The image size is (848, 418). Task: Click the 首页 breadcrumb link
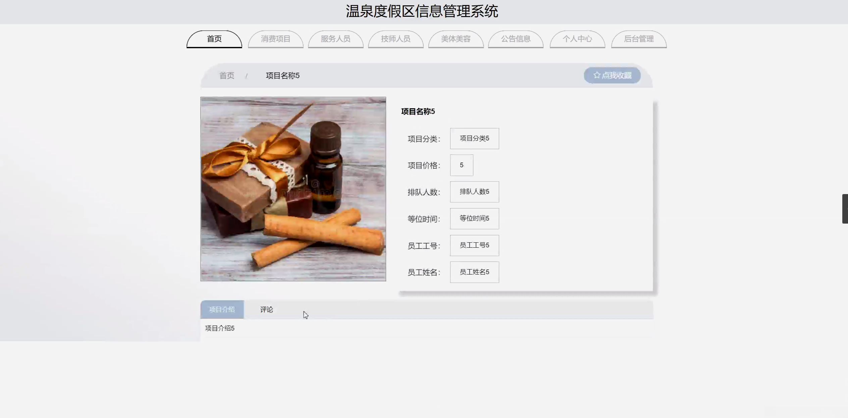[227, 76]
